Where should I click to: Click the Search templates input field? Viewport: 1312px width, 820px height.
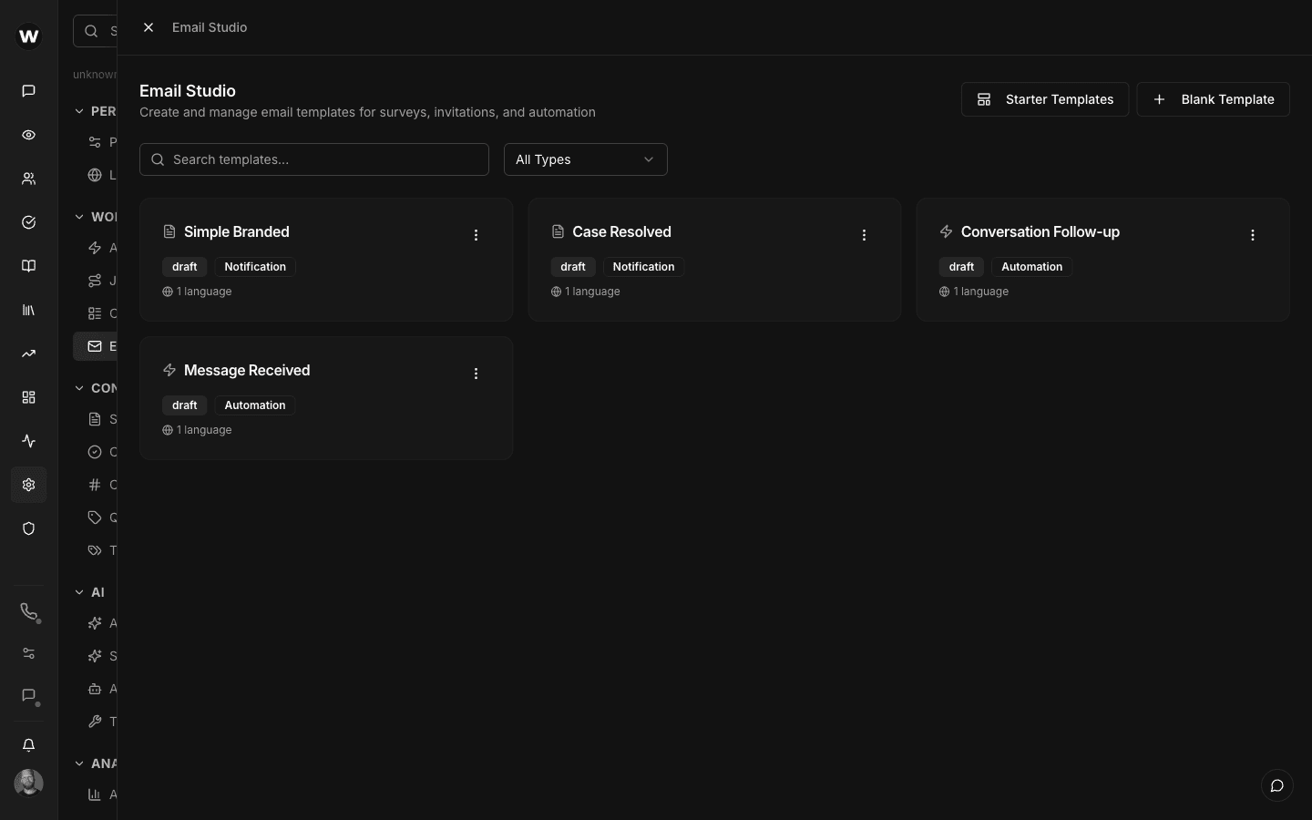(x=314, y=159)
